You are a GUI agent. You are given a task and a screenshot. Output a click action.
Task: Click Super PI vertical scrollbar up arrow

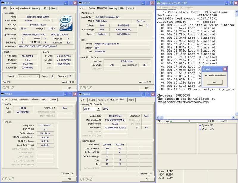point(237,11)
